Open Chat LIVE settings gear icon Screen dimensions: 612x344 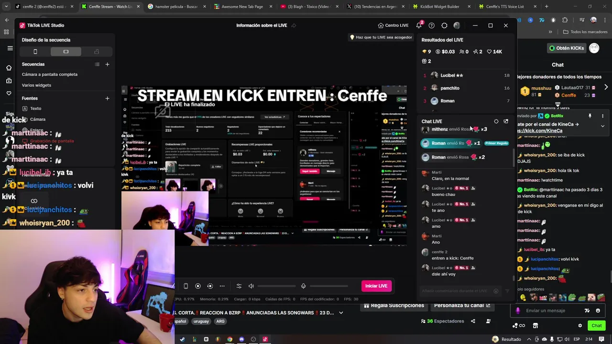[x=496, y=121]
